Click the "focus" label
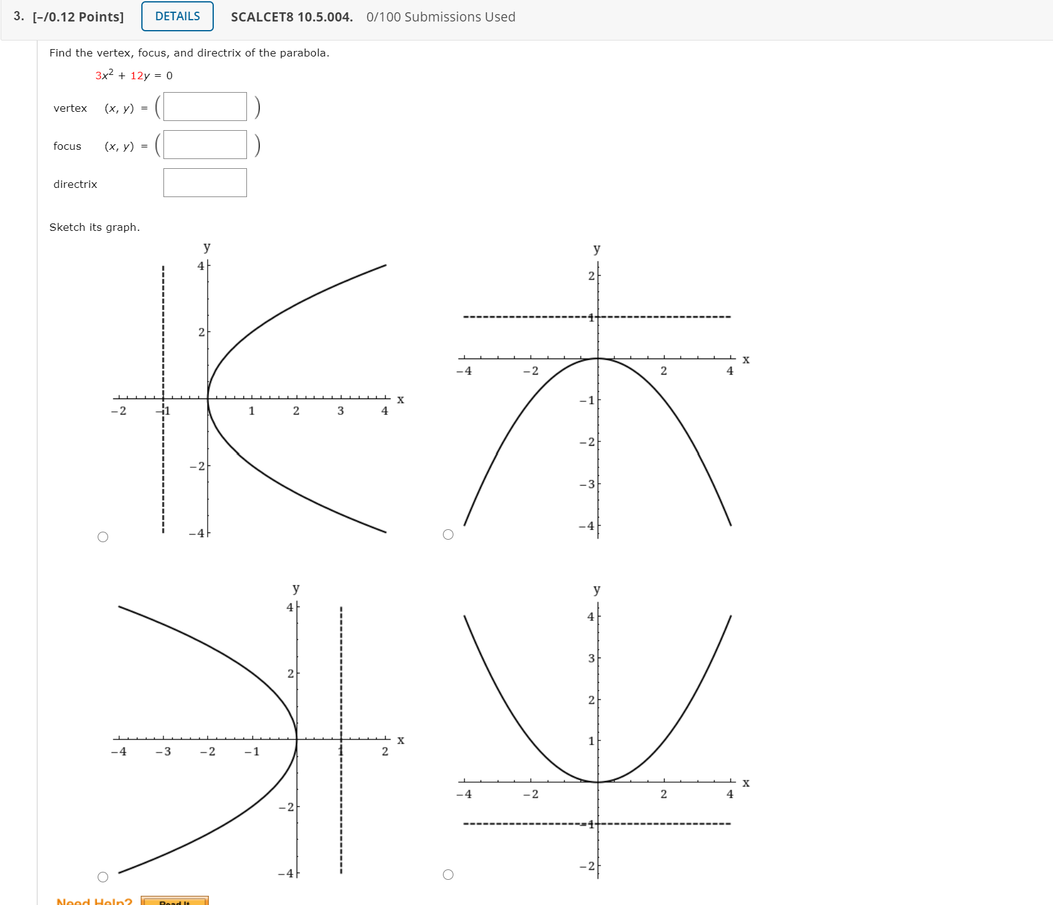 pos(68,146)
